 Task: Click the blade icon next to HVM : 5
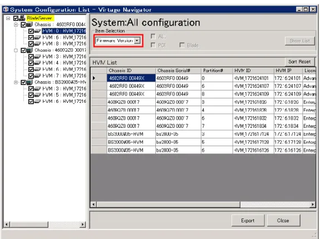tap(37, 95)
